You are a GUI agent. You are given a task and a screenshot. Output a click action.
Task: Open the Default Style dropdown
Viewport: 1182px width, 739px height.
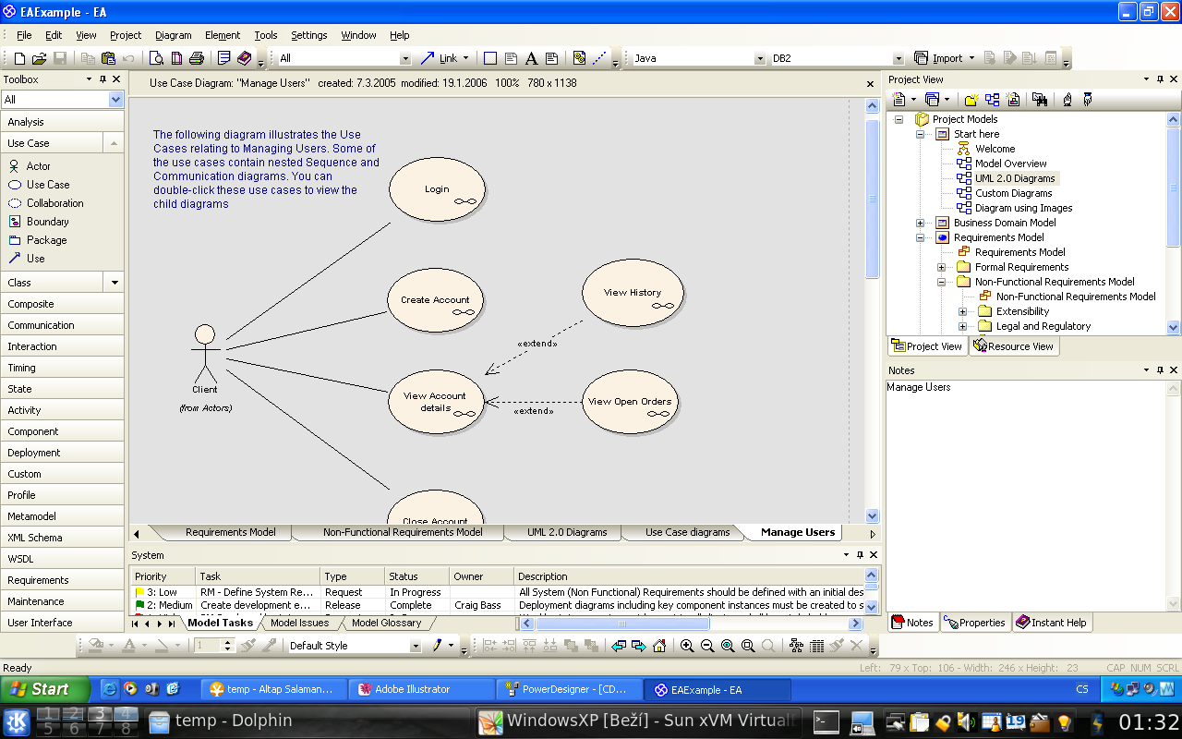pos(415,646)
